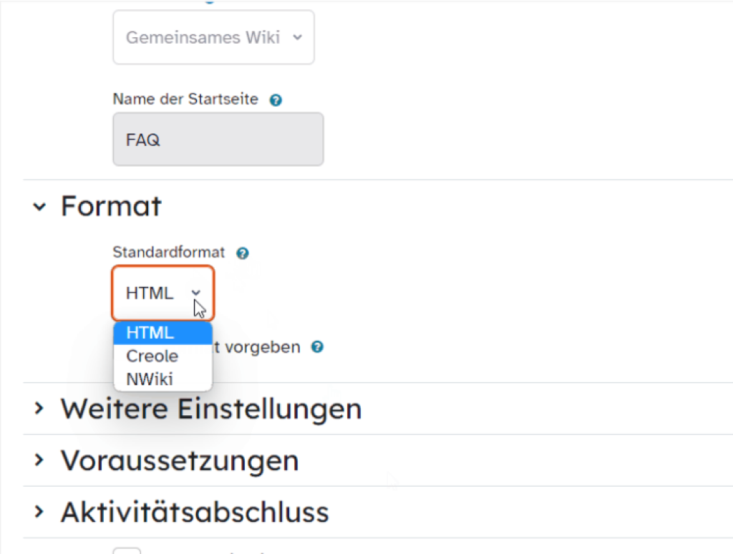Screen dimensions: 733x554
Task: Click the chevron next to Format heading
Action: (39, 206)
